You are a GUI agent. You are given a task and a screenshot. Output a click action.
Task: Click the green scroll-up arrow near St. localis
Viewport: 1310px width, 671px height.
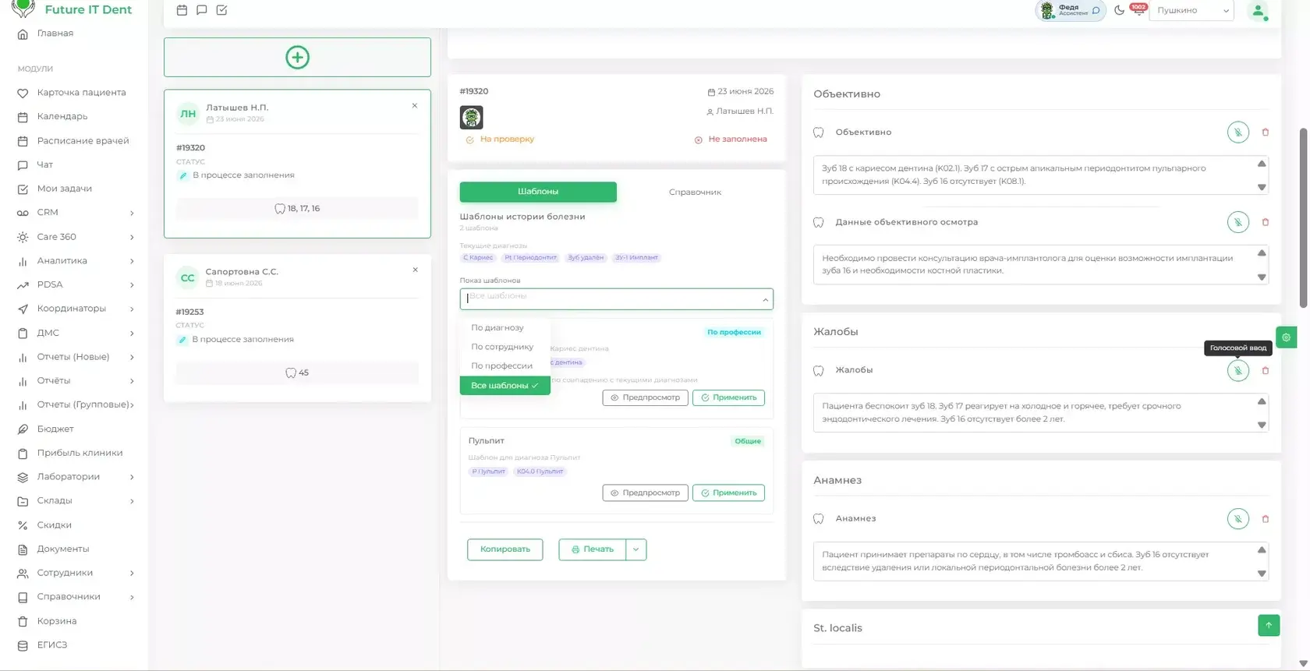coord(1269,625)
